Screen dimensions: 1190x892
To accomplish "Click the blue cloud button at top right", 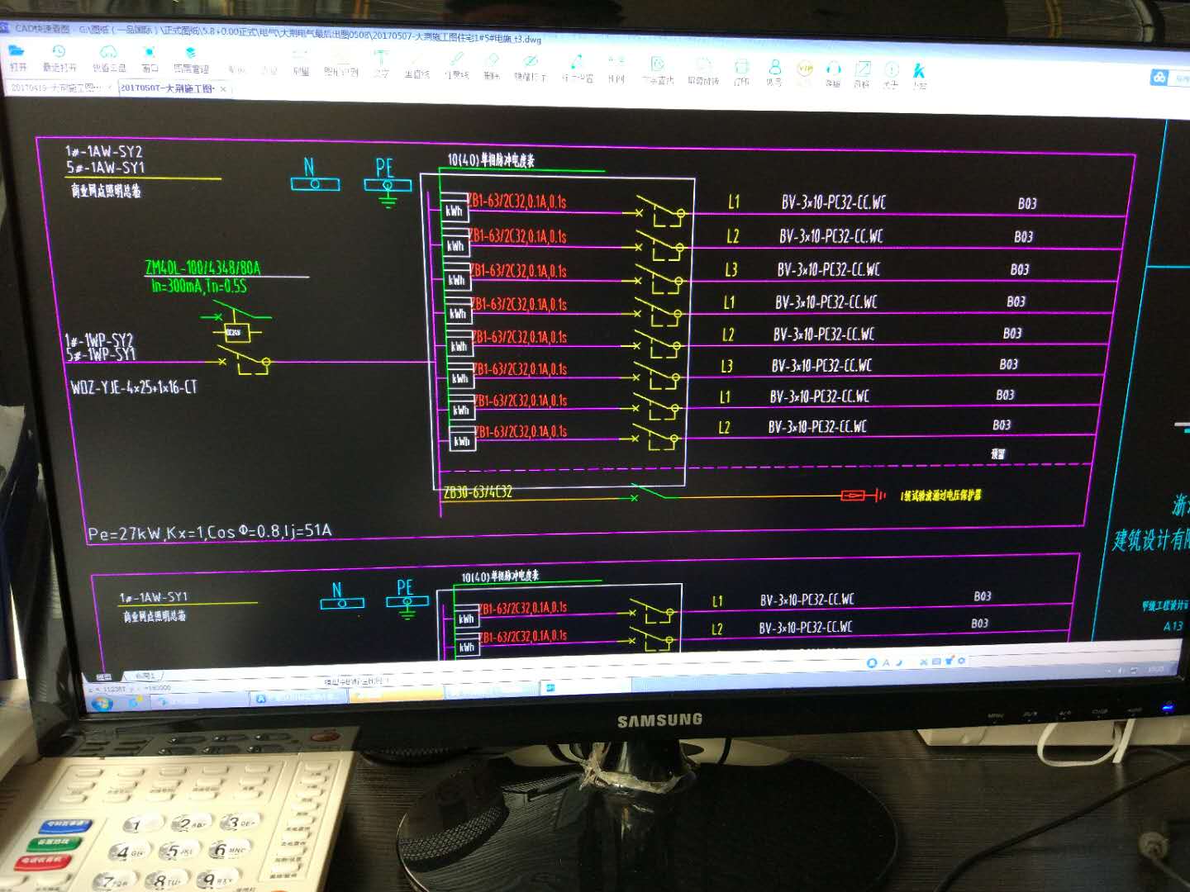I will (x=1159, y=77).
